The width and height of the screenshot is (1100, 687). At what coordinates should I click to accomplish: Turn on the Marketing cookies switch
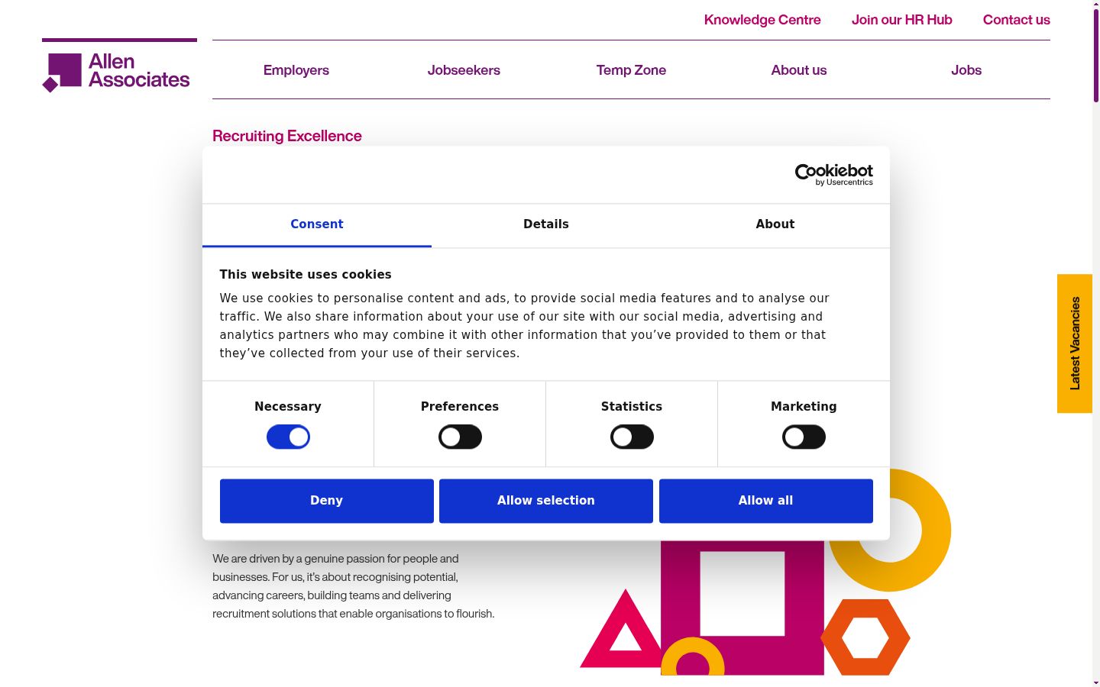coord(804,437)
